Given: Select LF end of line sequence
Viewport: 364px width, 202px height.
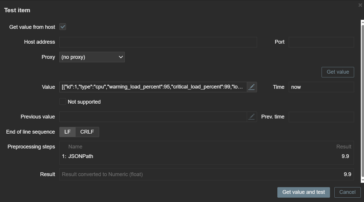Looking at the screenshot, I should 67,132.
